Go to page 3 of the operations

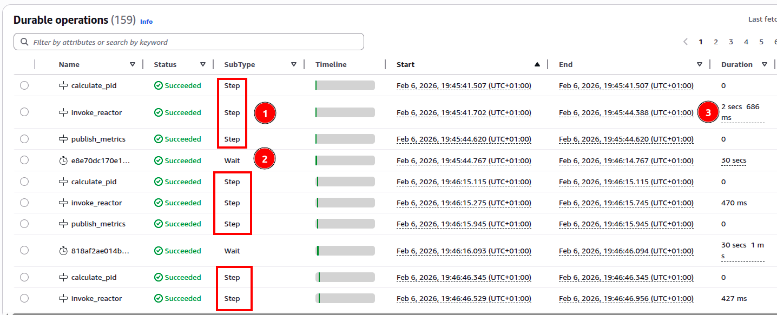[x=731, y=42]
